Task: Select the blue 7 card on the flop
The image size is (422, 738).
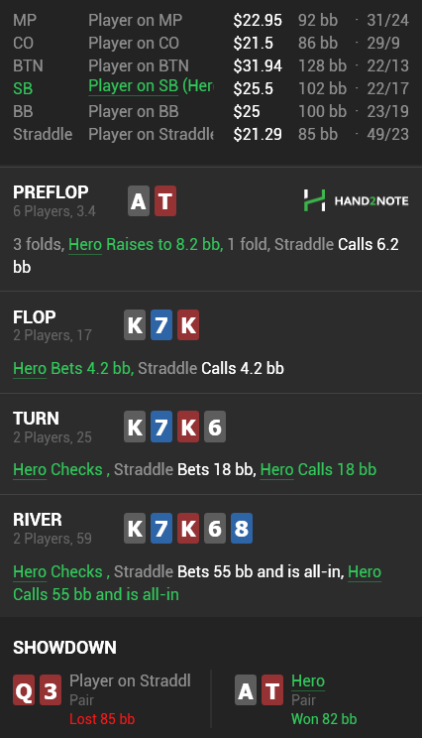Action: (x=161, y=324)
